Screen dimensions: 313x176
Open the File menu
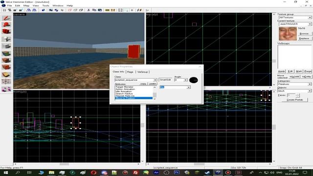pos(9,5)
